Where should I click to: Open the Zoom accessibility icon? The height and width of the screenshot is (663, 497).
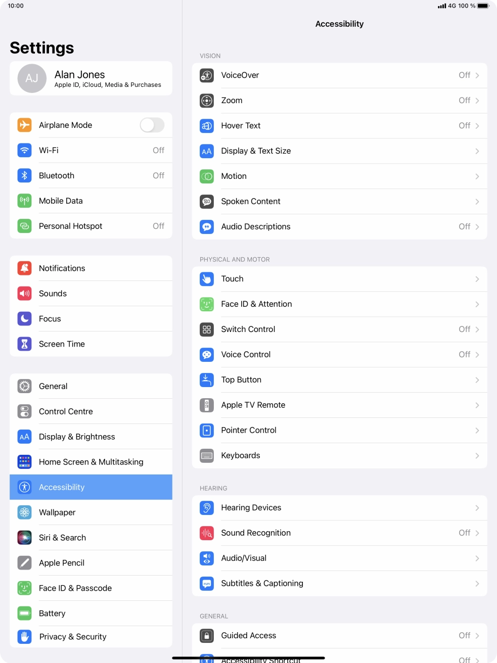pos(207,101)
